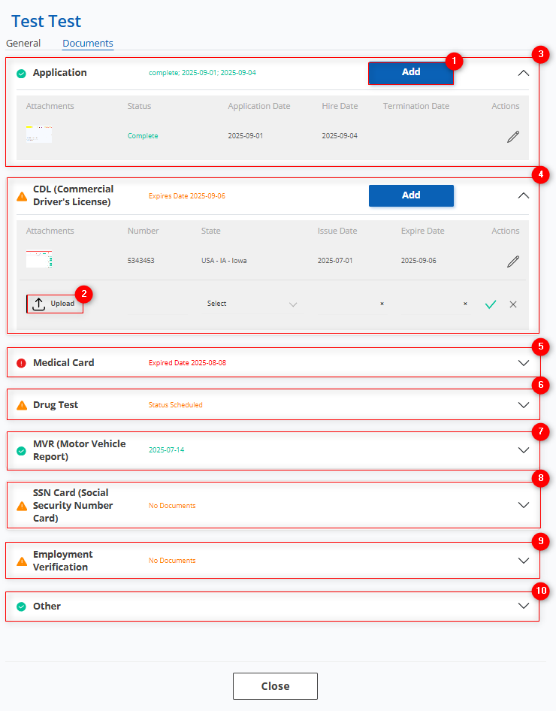Click the pencil edit icon in Application row
This screenshot has width=556, height=711.
pyautogui.click(x=513, y=137)
